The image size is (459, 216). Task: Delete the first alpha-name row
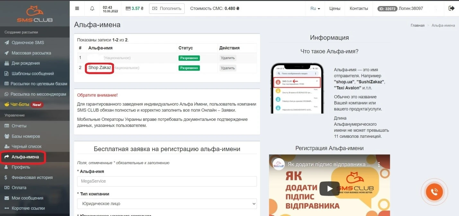pos(228,58)
